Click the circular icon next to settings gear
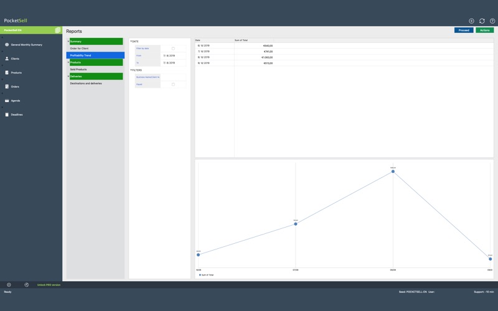 coord(27,285)
